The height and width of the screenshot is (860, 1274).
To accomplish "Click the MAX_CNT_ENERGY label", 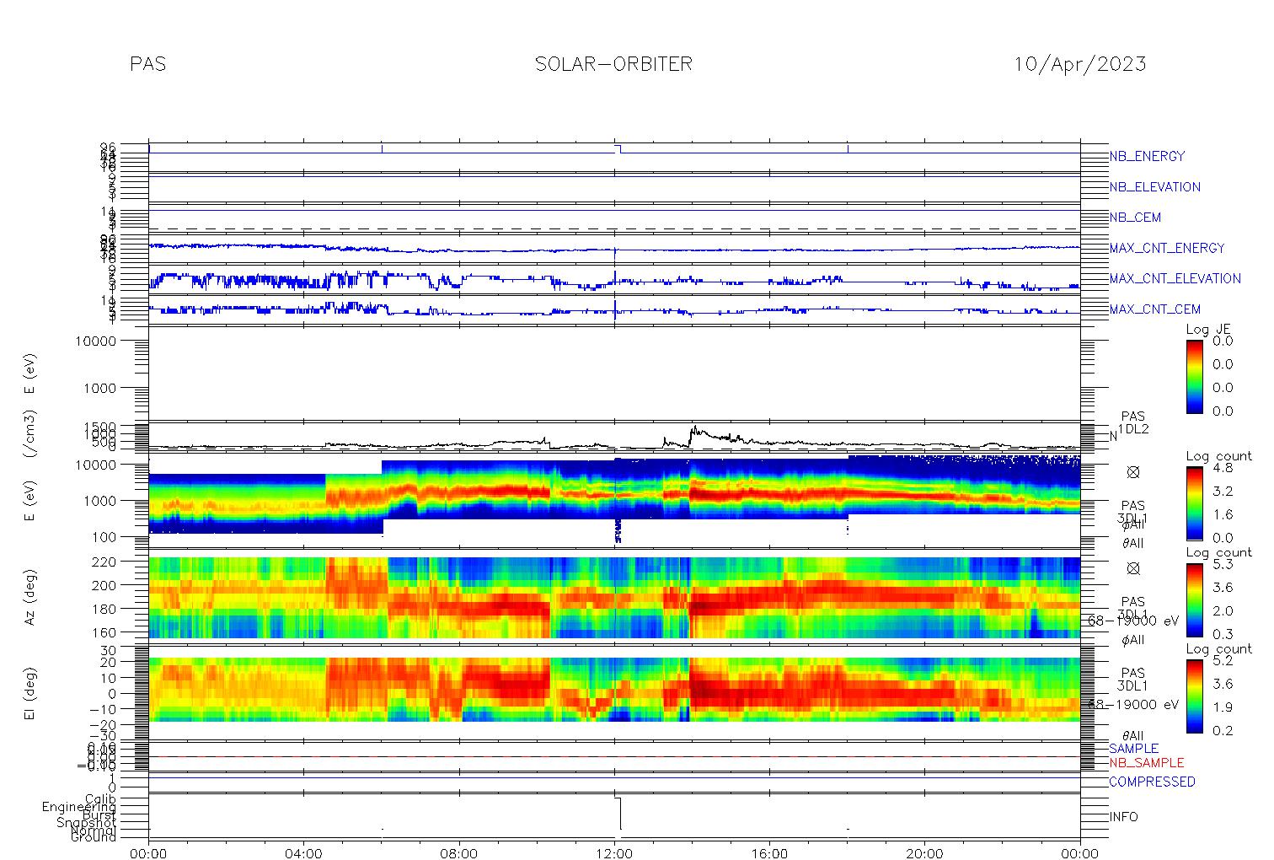I will click(1167, 248).
